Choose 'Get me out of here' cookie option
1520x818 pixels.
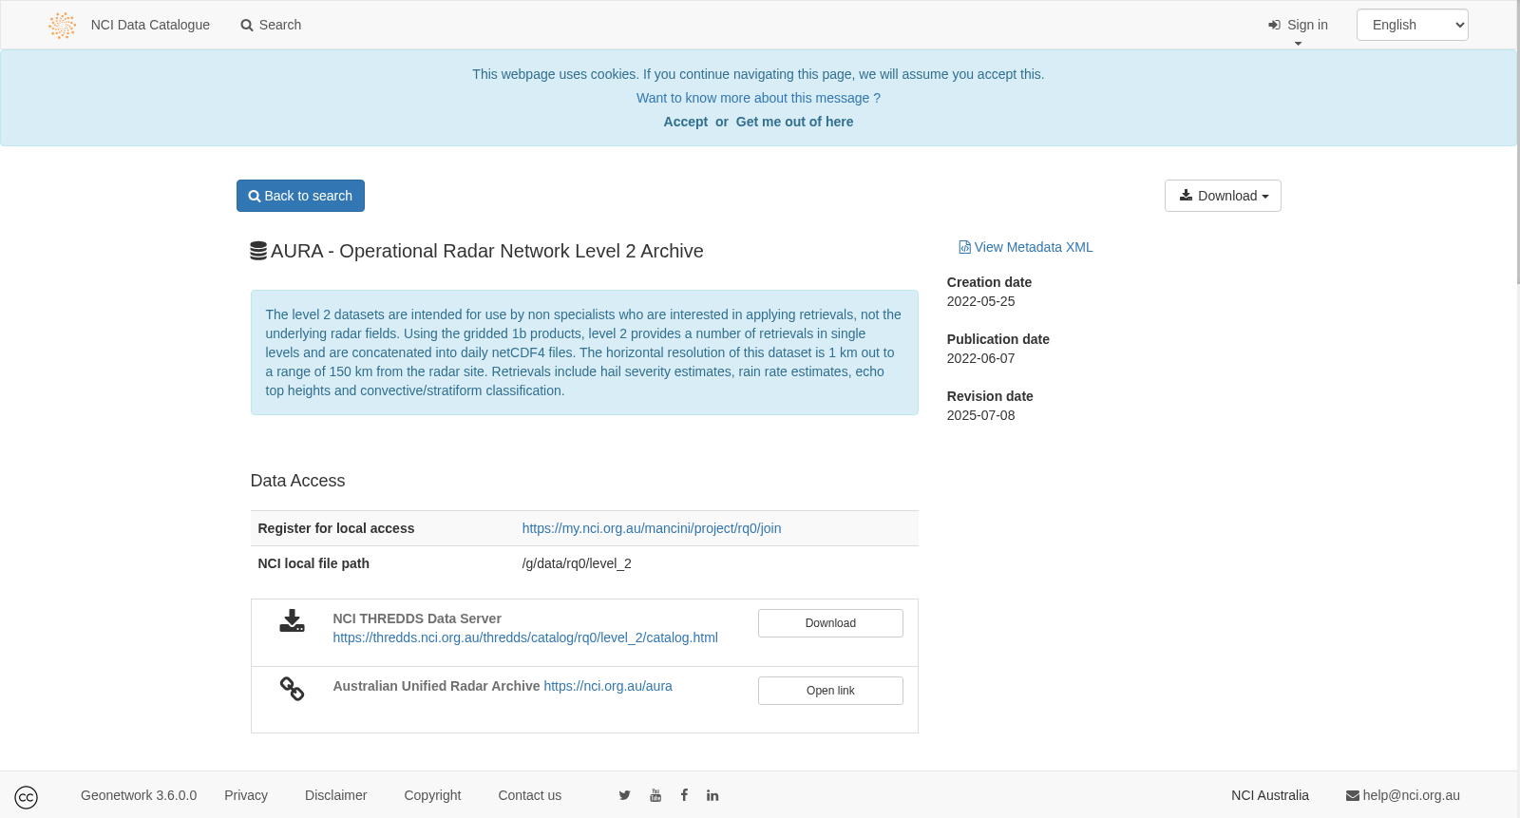(x=794, y=122)
